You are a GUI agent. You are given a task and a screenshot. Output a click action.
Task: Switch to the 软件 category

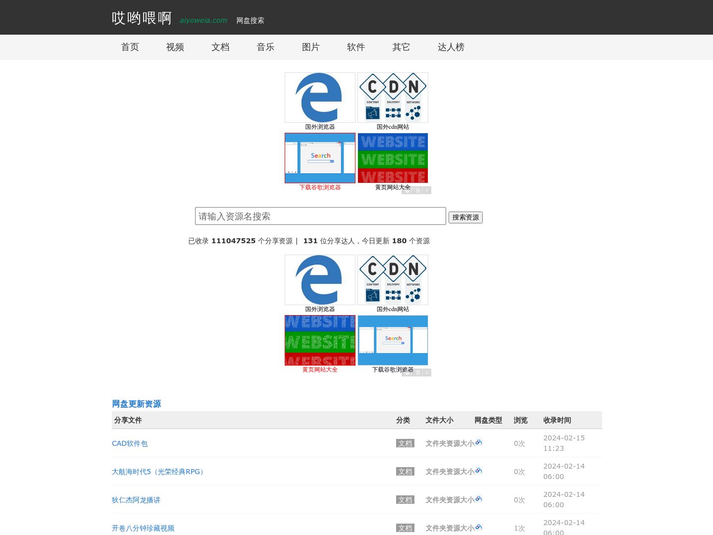[356, 47]
